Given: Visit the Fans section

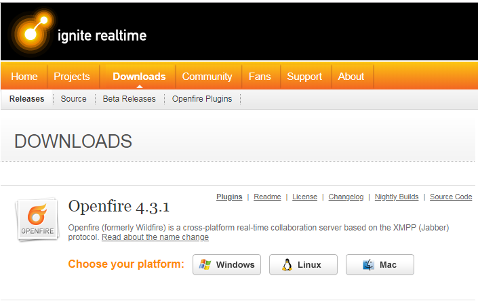Looking at the screenshot, I should coord(260,77).
